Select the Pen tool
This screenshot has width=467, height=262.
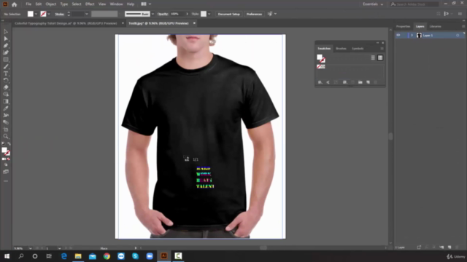point(6,45)
